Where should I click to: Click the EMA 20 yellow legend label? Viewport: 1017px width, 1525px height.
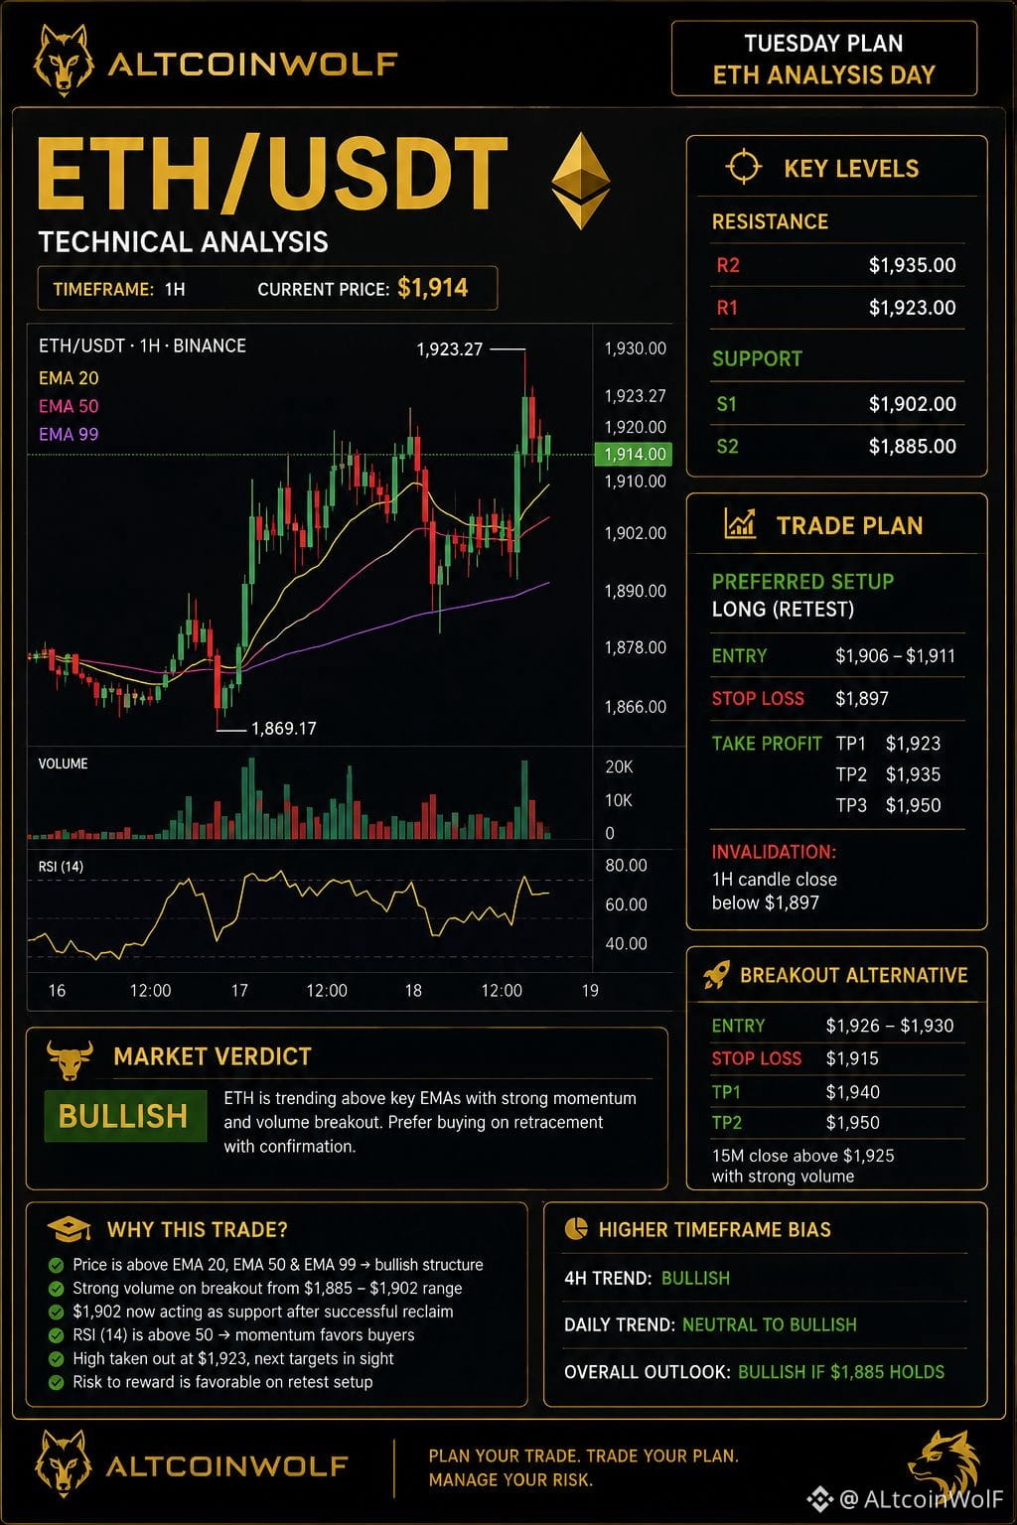69,378
